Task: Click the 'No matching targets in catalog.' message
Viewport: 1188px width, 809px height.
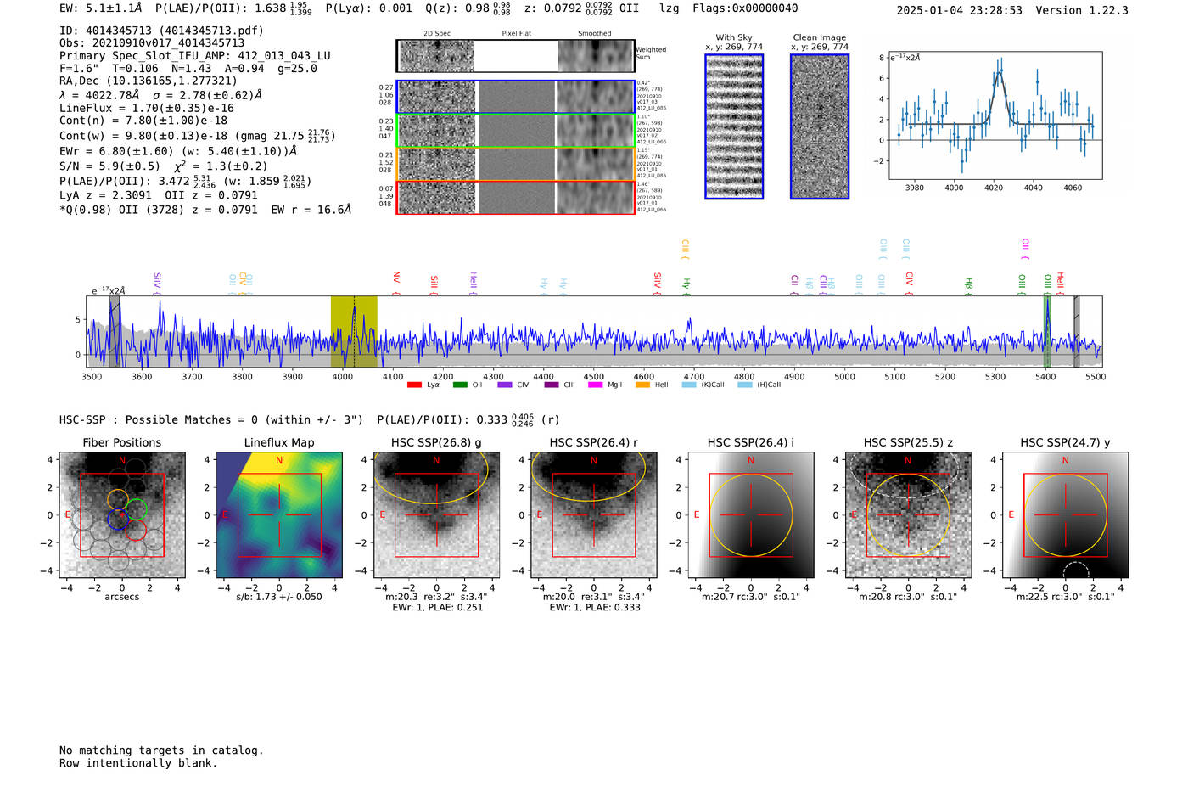Action: [x=161, y=750]
